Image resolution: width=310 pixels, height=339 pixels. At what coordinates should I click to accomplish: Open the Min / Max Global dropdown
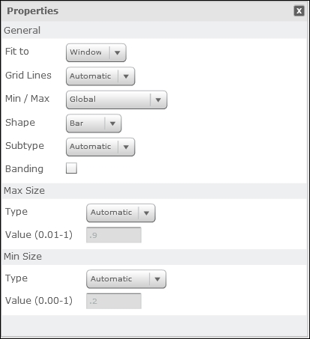pyautogui.click(x=117, y=100)
